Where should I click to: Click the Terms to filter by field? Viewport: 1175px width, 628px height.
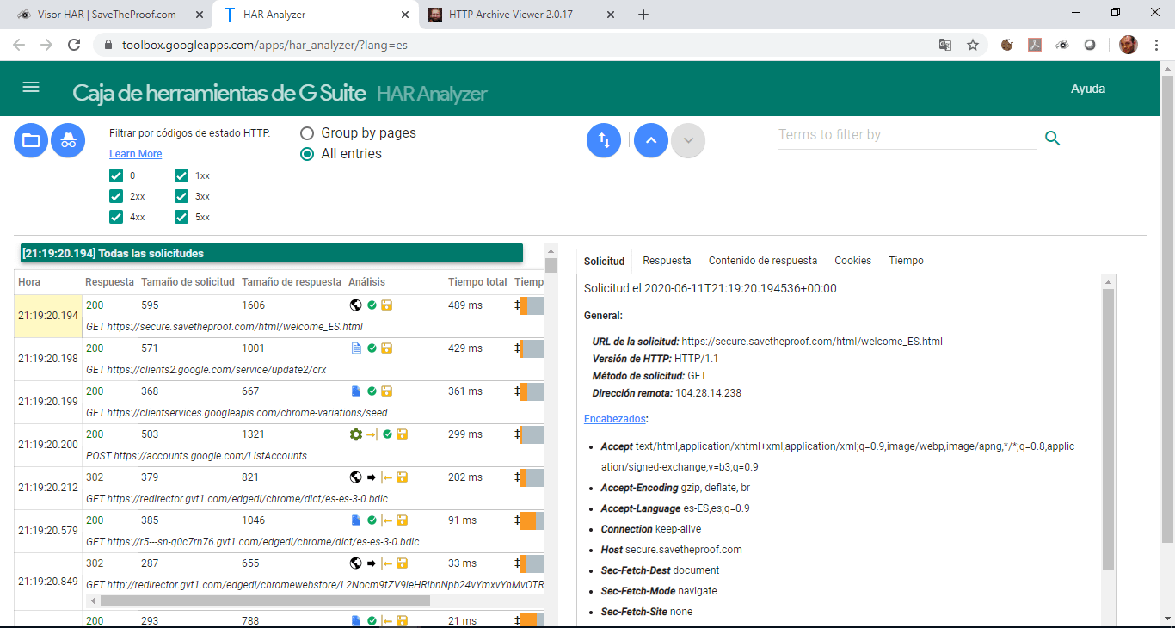907,135
